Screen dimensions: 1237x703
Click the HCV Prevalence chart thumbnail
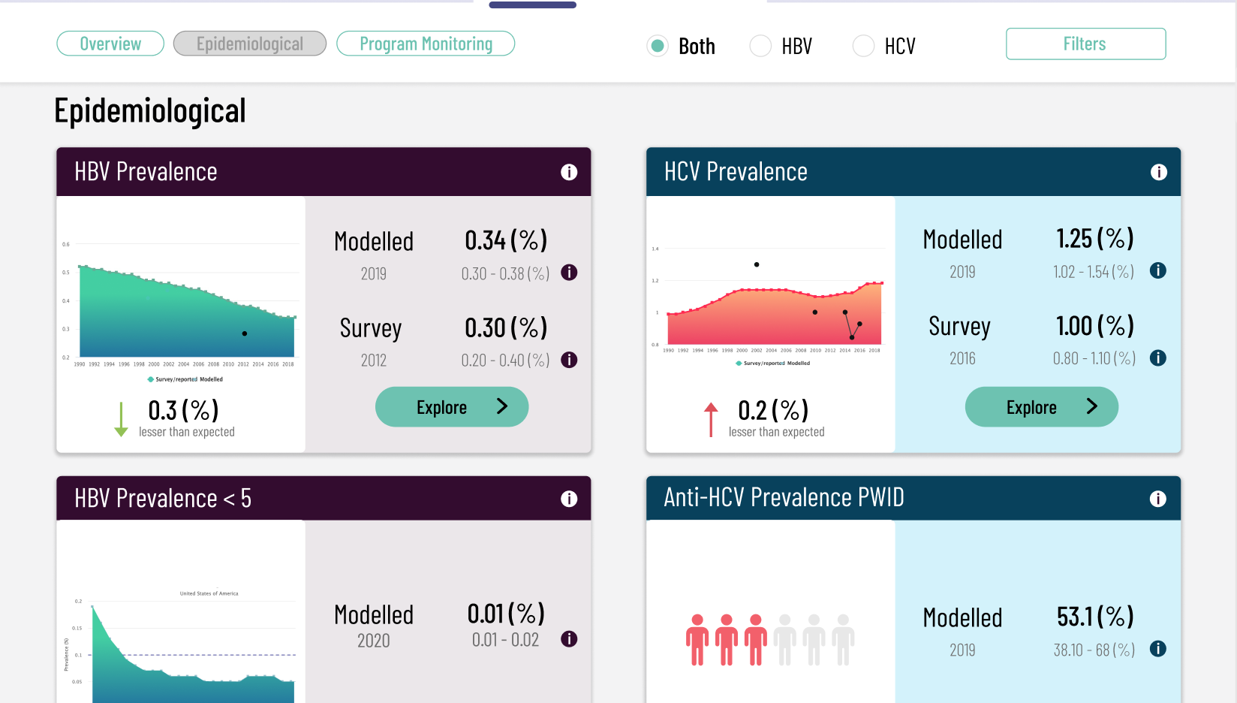[771, 304]
